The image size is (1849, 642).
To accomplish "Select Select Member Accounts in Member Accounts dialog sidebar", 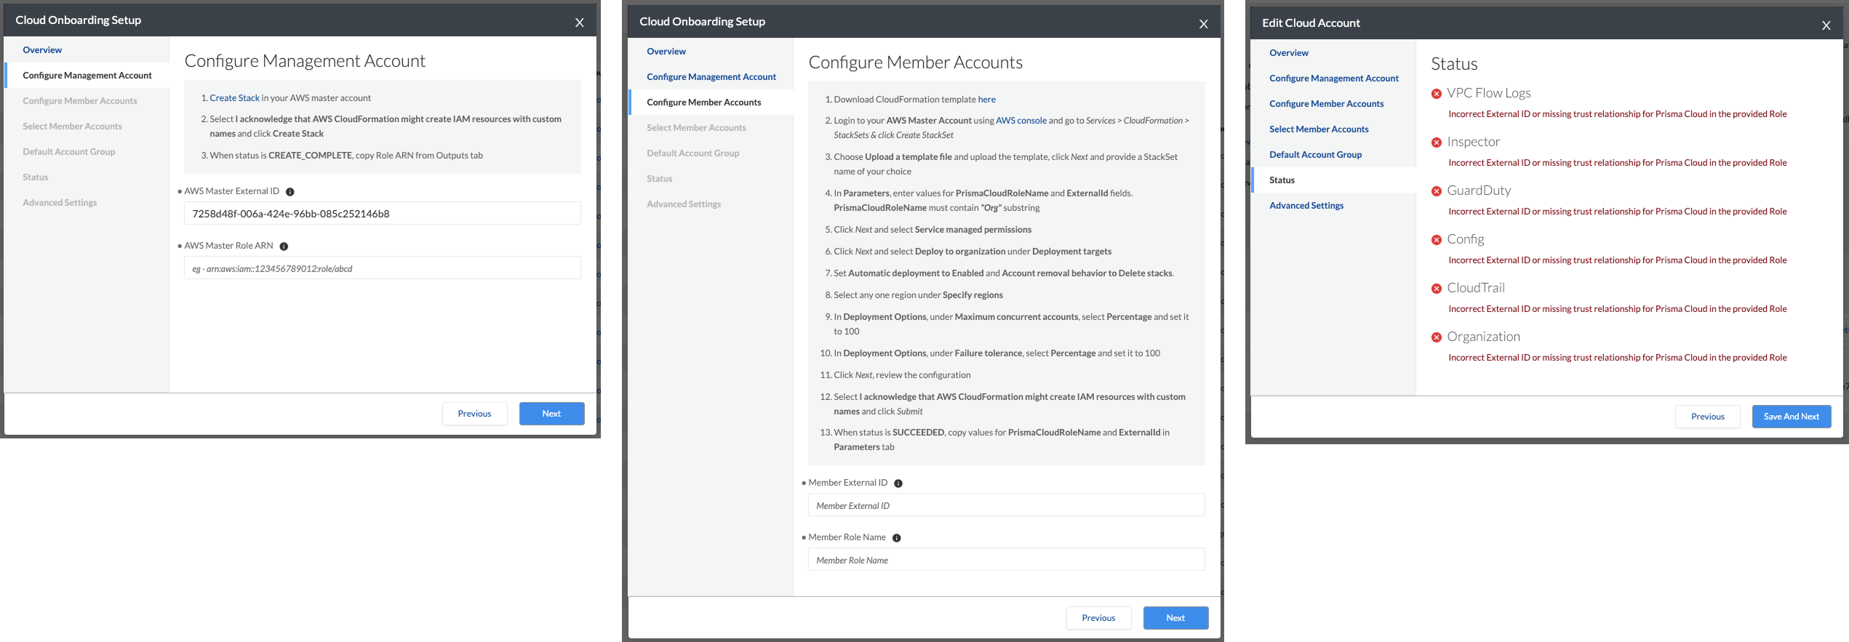I will 696,128.
